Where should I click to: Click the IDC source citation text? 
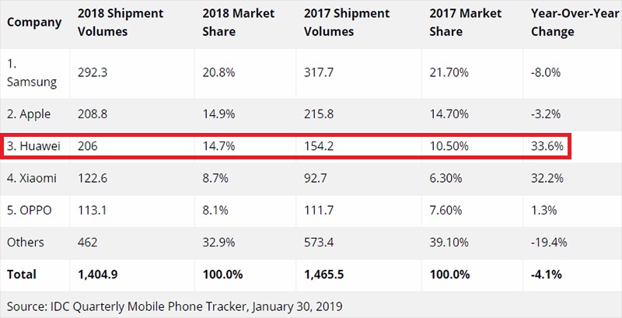(175, 306)
